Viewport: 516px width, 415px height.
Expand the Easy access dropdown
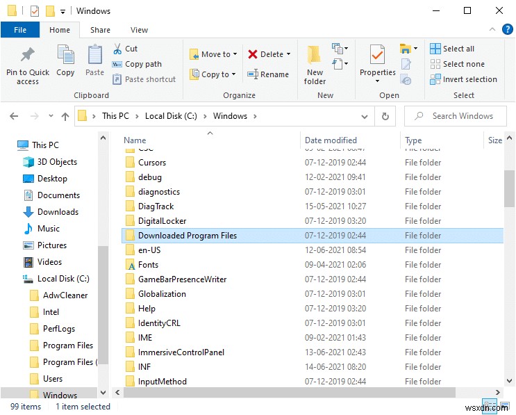(340, 63)
